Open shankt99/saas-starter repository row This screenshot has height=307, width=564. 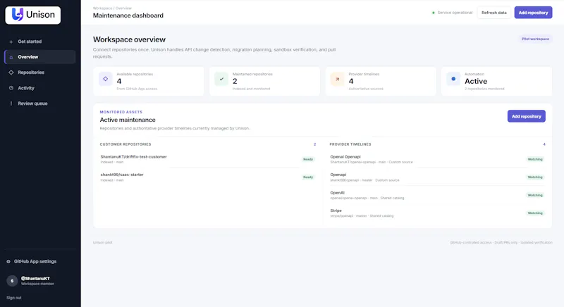tap(207, 177)
